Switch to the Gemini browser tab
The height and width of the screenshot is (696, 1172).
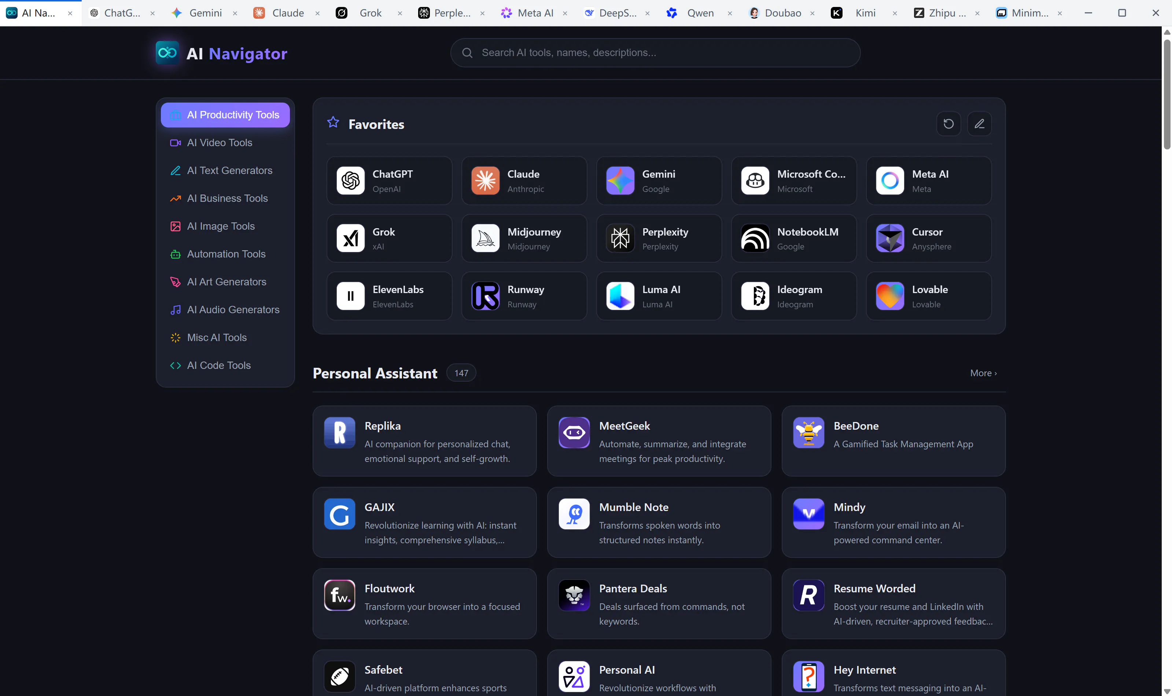[206, 13]
